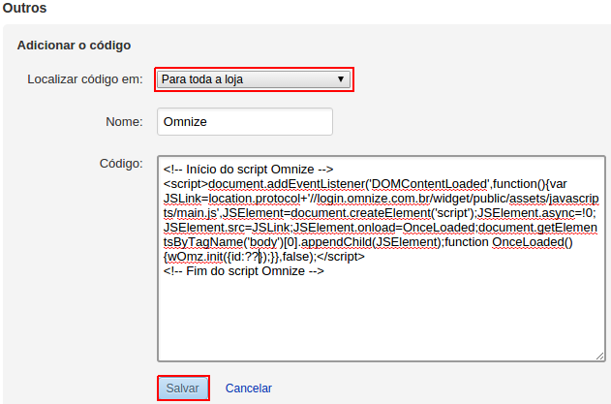Click inside the Código textarea
The width and height of the screenshot is (611, 404).
point(382,259)
